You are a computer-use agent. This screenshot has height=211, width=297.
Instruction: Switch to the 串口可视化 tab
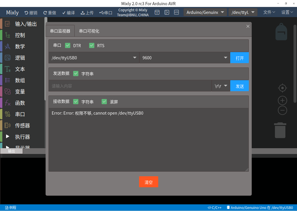(x=89, y=31)
